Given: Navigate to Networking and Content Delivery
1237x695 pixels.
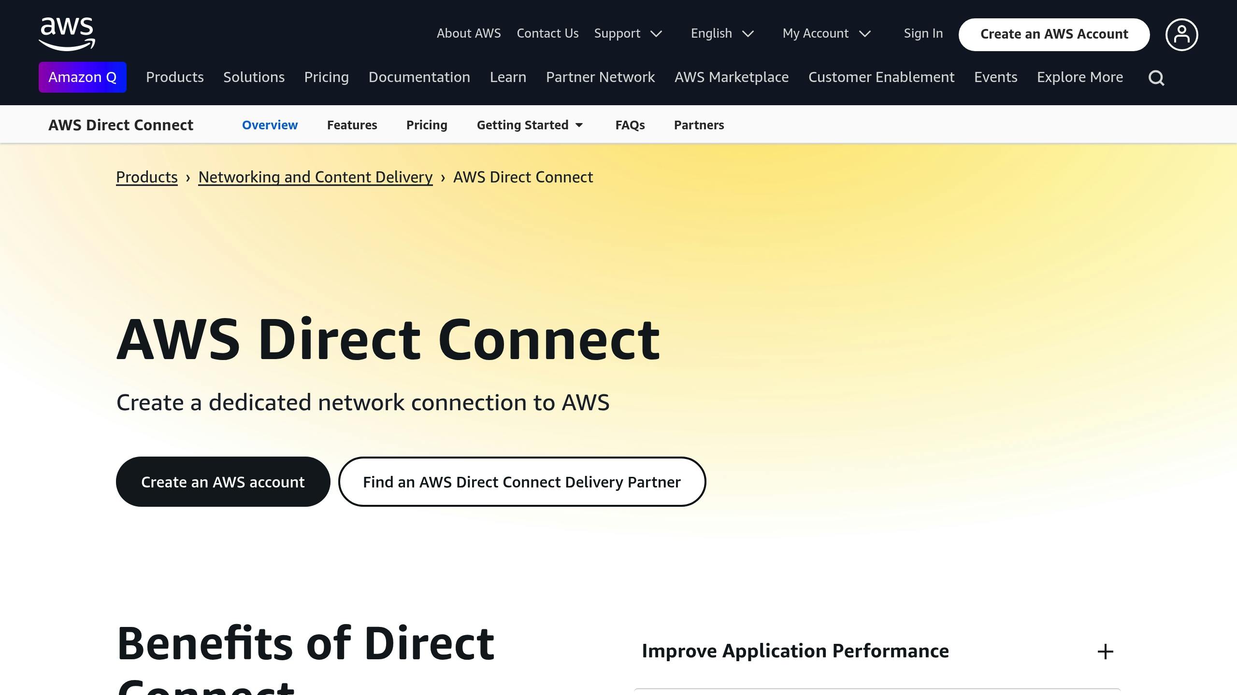Looking at the screenshot, I should pos(315,177).
